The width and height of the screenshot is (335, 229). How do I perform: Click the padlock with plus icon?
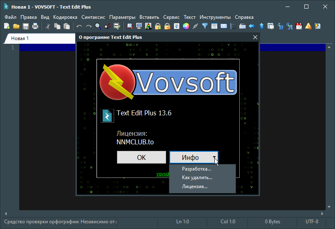[x=157, y=26]
